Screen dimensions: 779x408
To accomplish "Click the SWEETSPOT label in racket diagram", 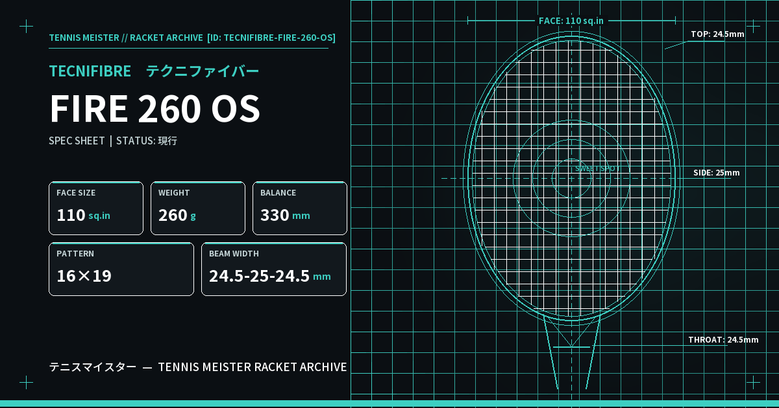I will tap(597, 168).
